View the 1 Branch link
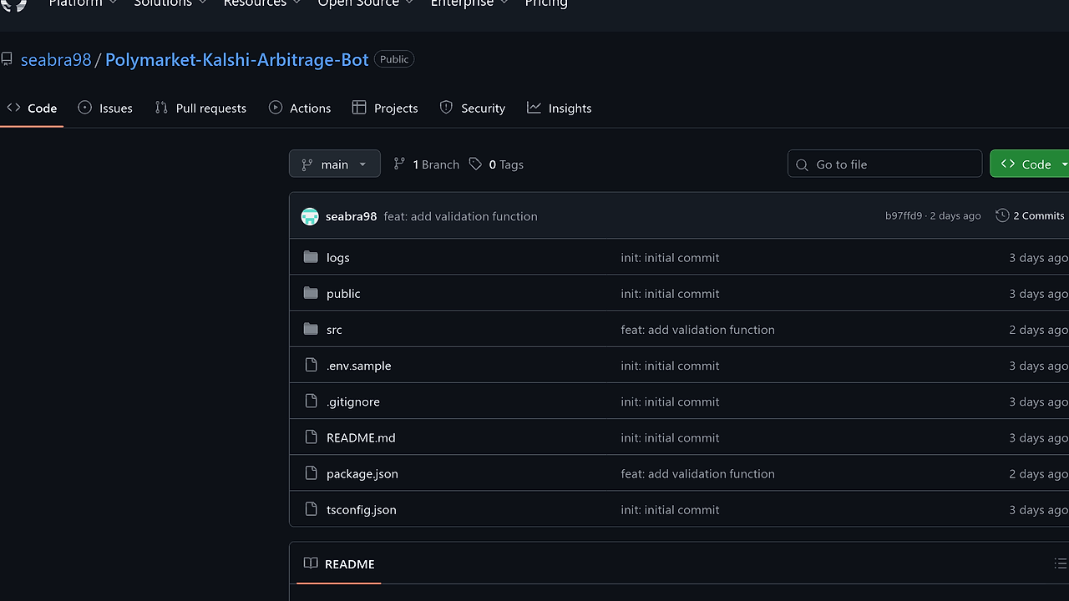This screenshot has width=1069, height=601. coord(426,164)
